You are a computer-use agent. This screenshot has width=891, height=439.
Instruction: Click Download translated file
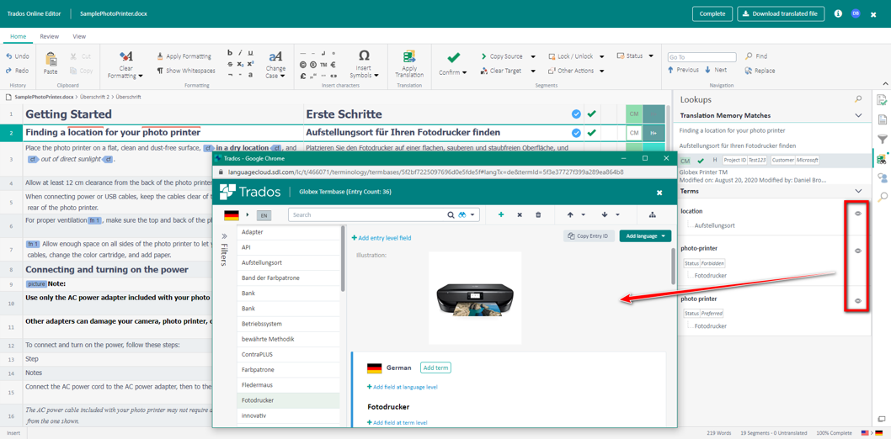(x=781, y=13)
